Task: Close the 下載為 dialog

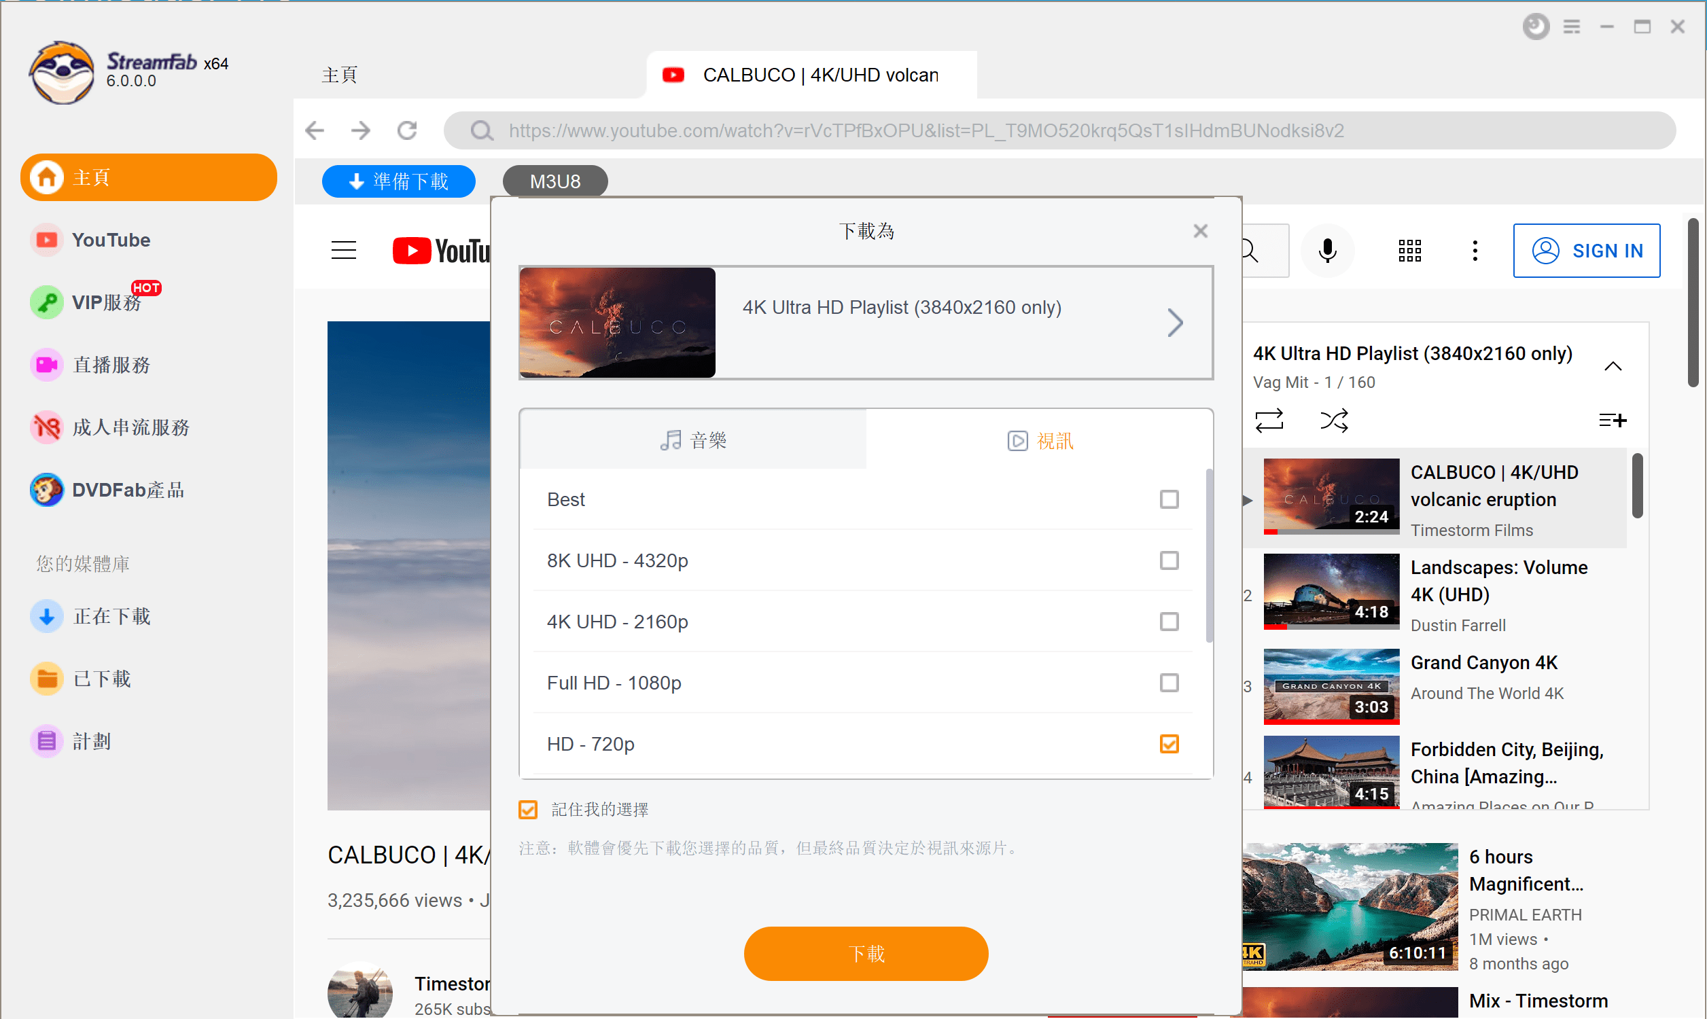Action: tap(1199, 232)
